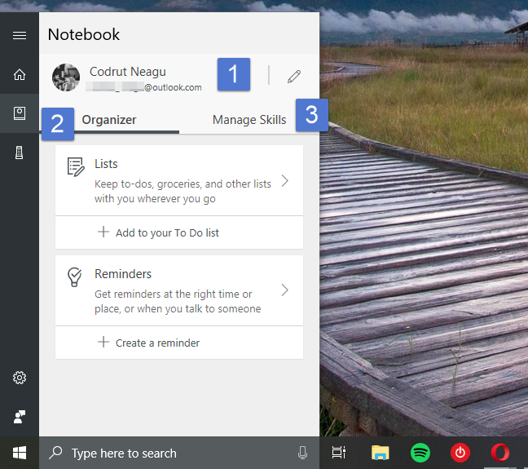
Task: Open Task View on the taskbar
Action: click(339, 453)
